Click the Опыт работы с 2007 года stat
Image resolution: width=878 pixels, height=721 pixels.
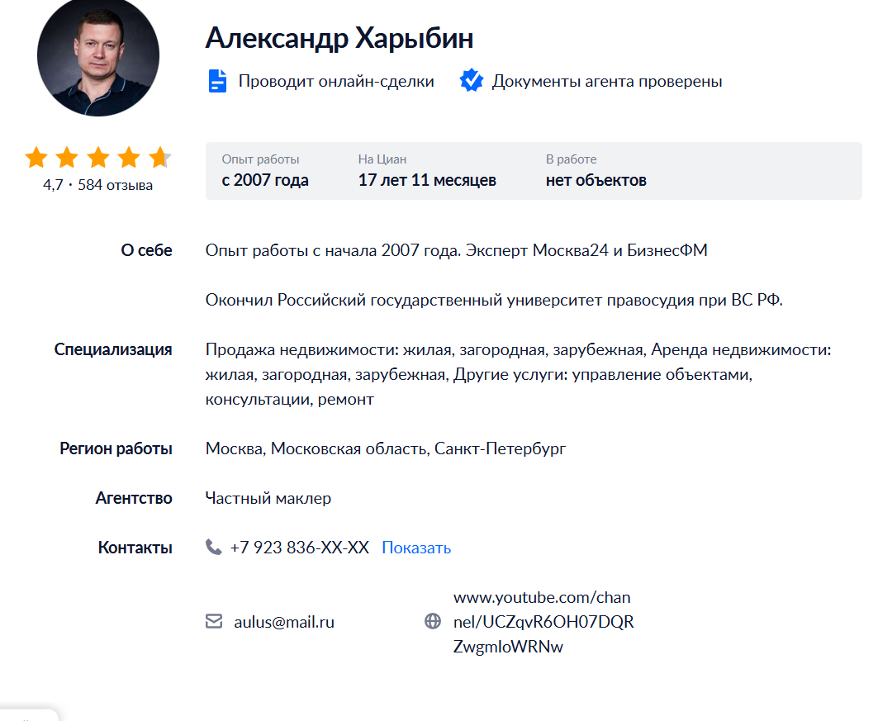point(265,171)
